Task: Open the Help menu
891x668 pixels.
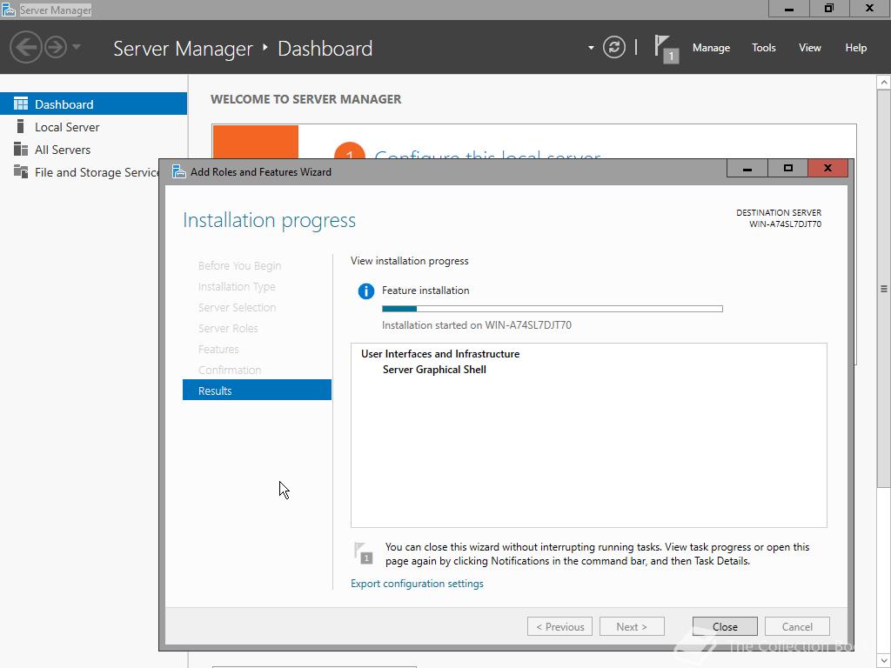Action: point(856,48)
